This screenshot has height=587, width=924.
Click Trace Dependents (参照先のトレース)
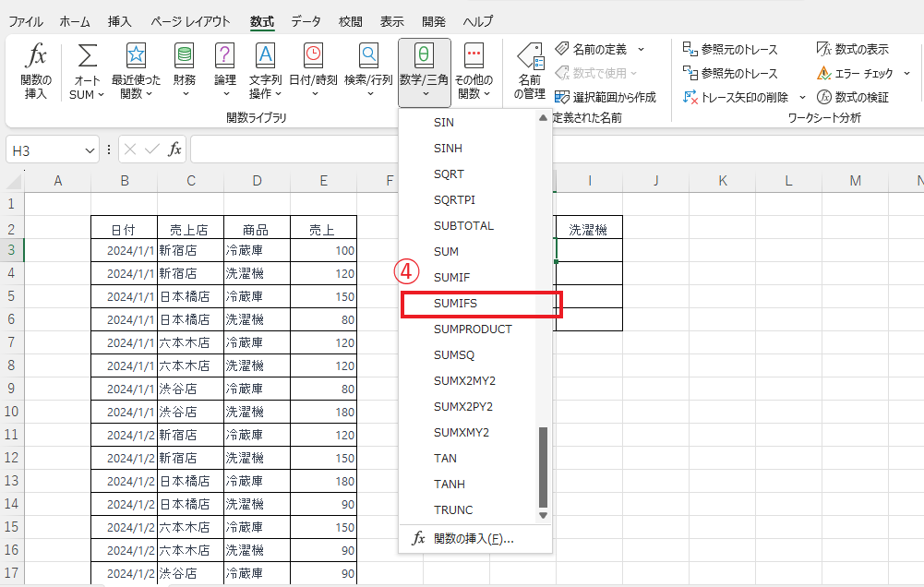(x=730, y=73)
